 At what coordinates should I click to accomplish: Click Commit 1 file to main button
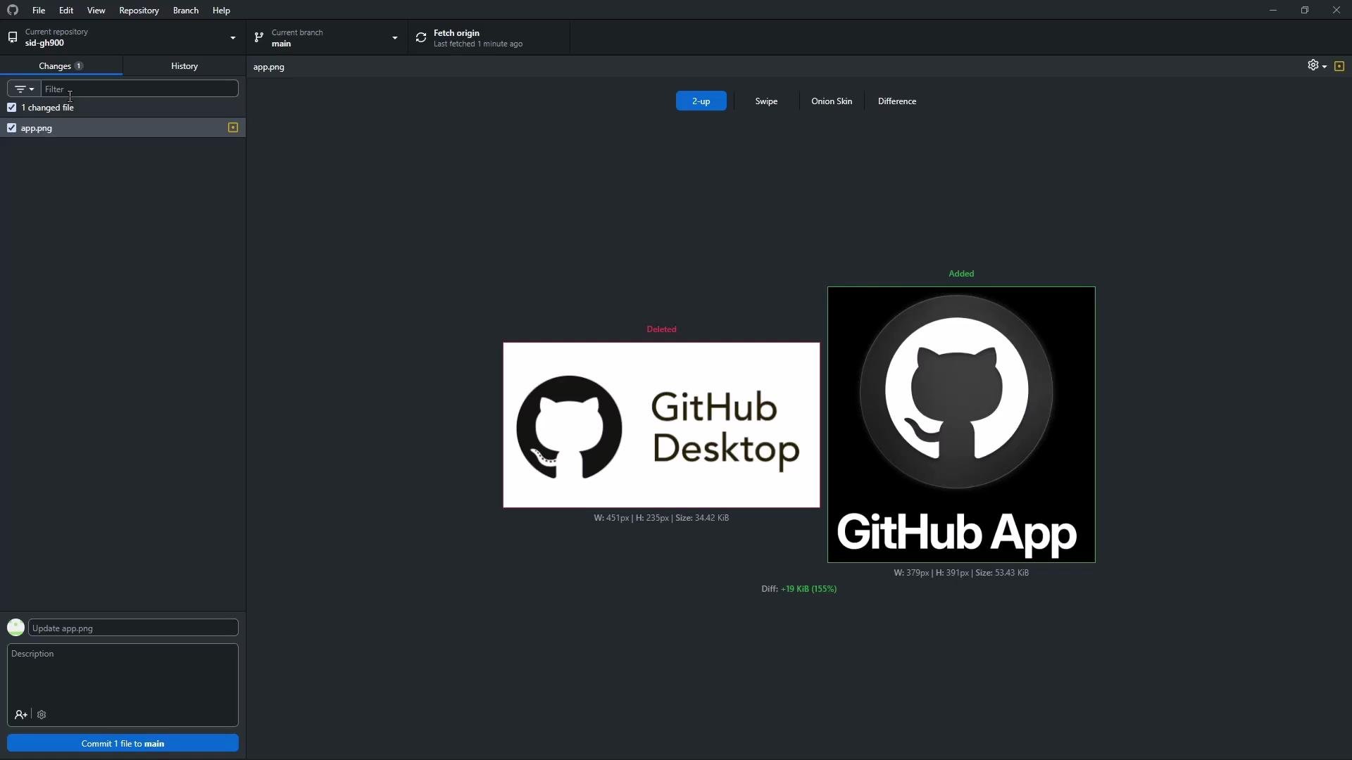(123, 743)
